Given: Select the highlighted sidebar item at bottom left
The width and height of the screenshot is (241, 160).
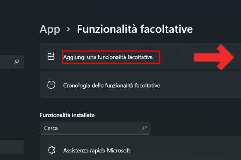Looking at the screenshot, I should point(11,147).
